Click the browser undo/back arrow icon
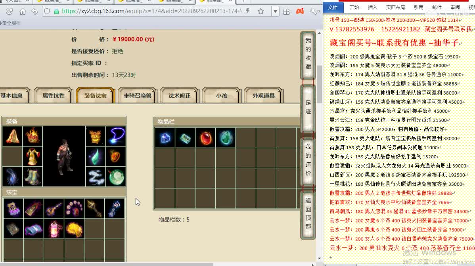Image resolution: width=475 pixels, height=266 pixels. pyautogui.click(x=34, y=11)
